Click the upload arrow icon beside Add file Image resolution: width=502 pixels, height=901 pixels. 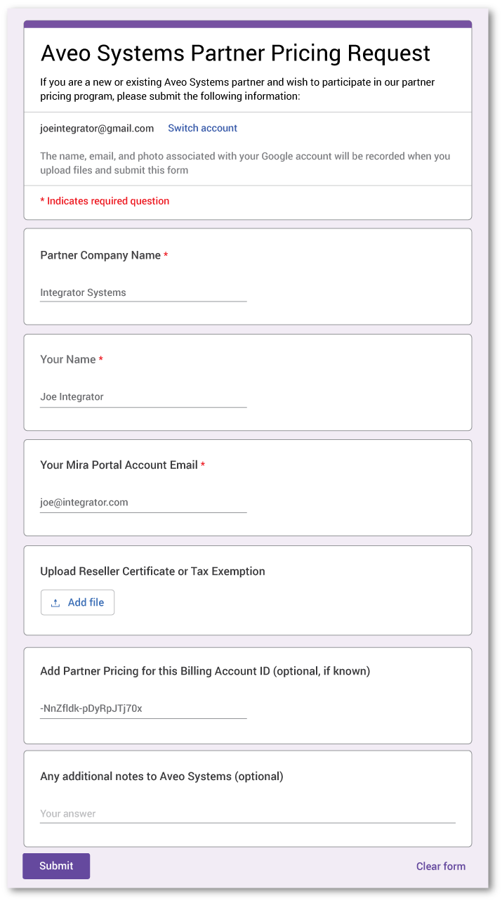click(55, 603)
